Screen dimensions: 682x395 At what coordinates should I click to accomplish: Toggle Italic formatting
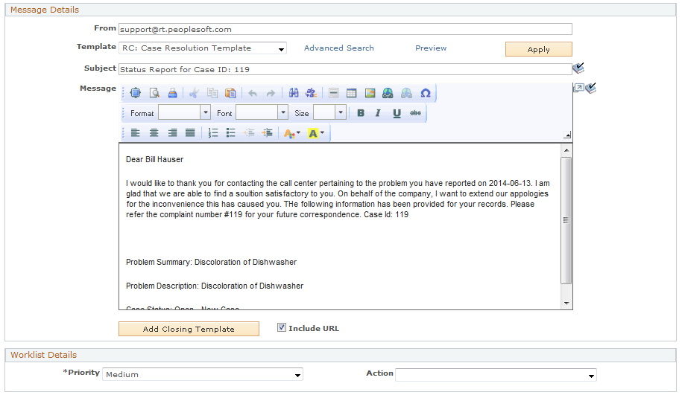tap(378, 113)
